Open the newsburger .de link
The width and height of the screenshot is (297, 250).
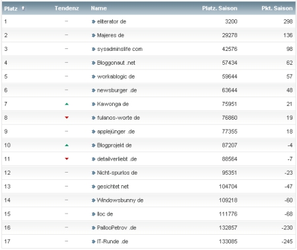(x=117, y=90)
